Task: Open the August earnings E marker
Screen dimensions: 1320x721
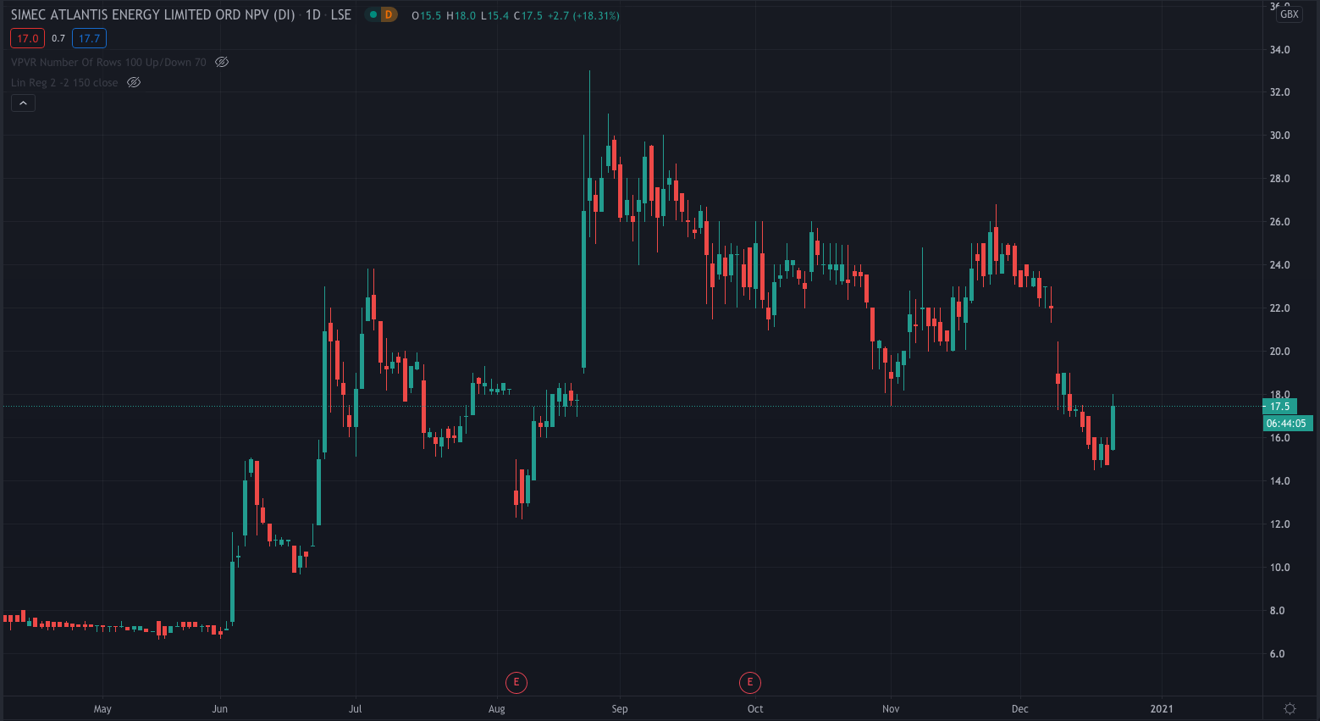Action: click(x=516, y=682)
